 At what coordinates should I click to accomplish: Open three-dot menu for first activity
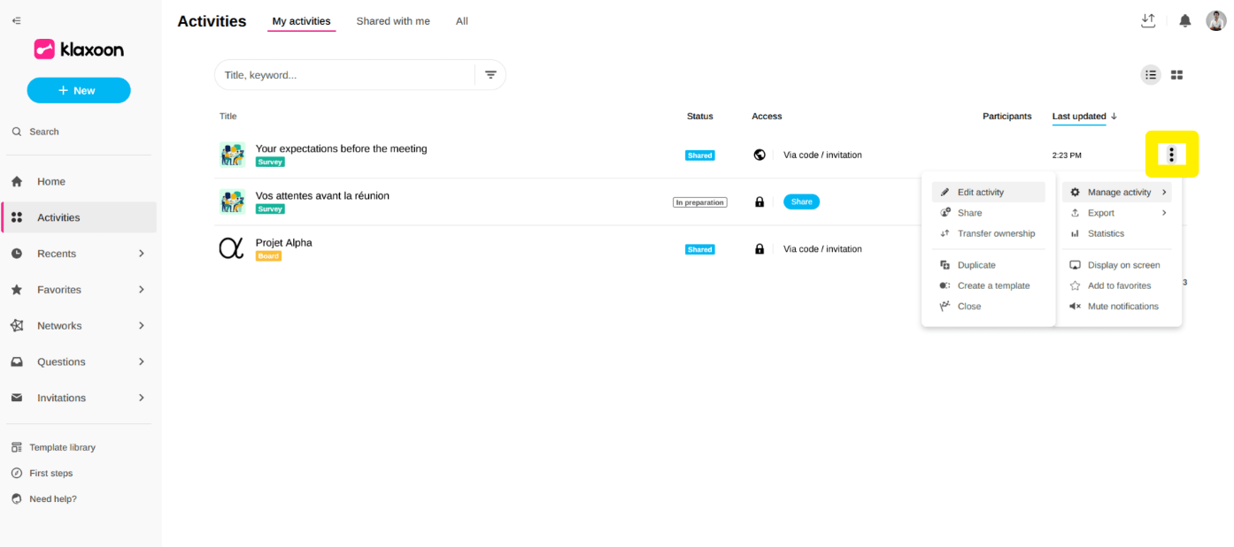point(1171,155)
